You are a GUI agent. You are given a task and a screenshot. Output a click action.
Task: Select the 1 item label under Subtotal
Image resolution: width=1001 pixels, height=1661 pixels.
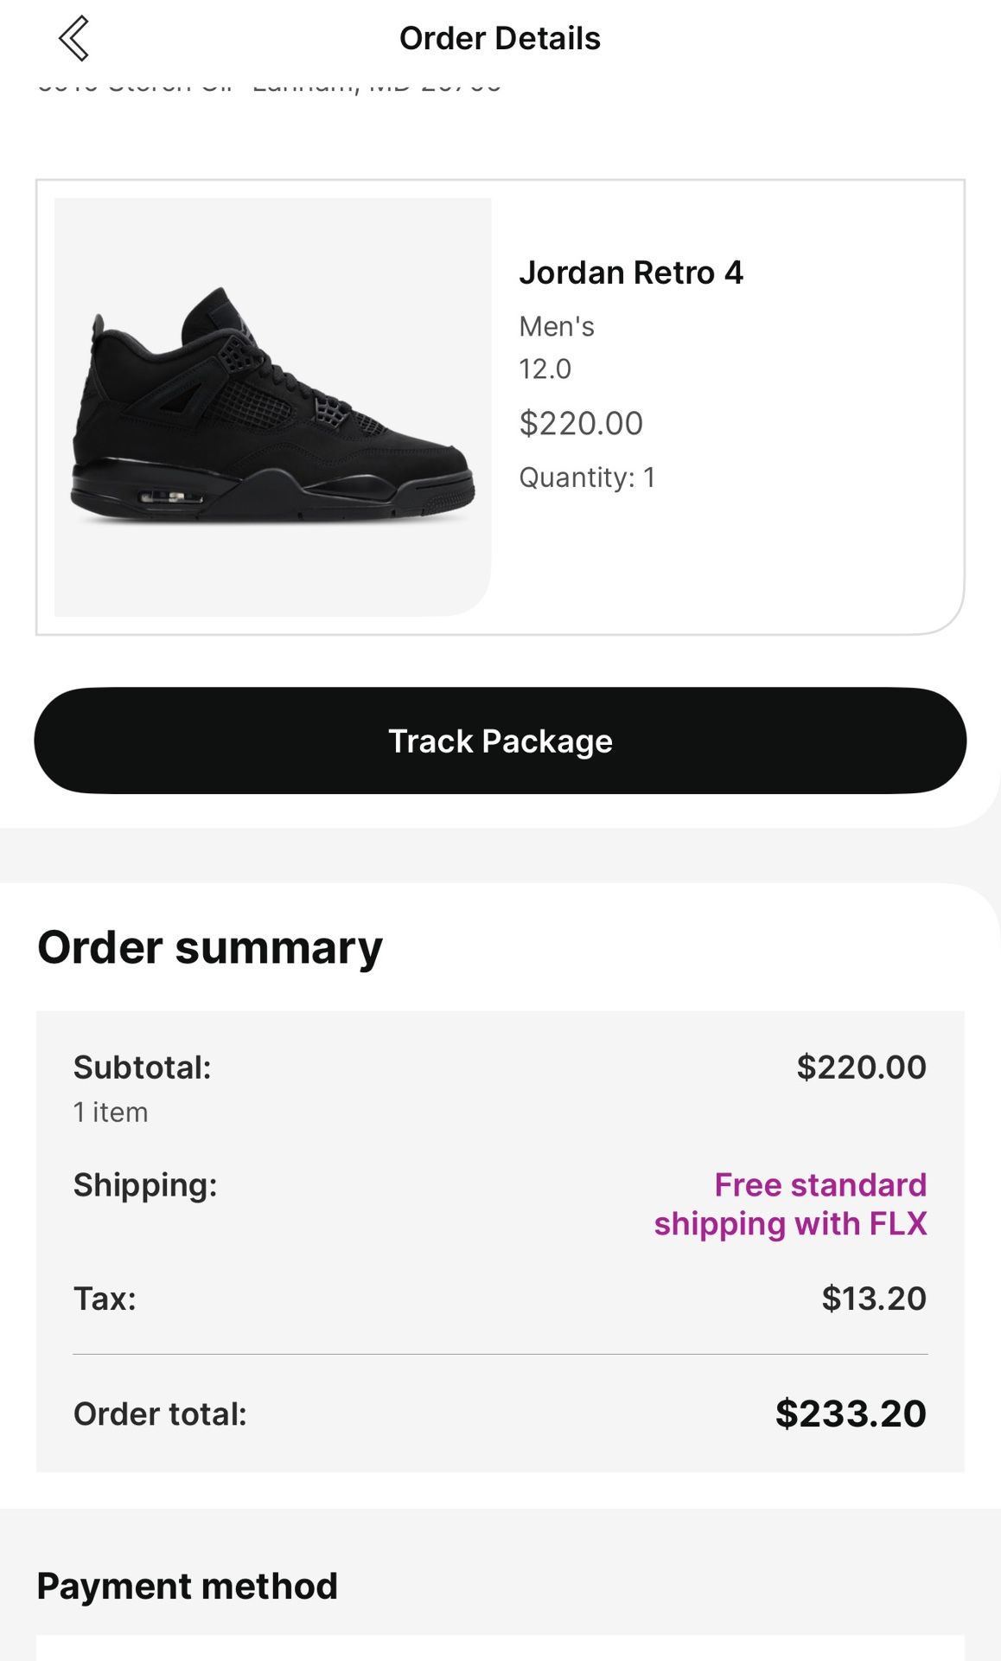point(110,1112)
